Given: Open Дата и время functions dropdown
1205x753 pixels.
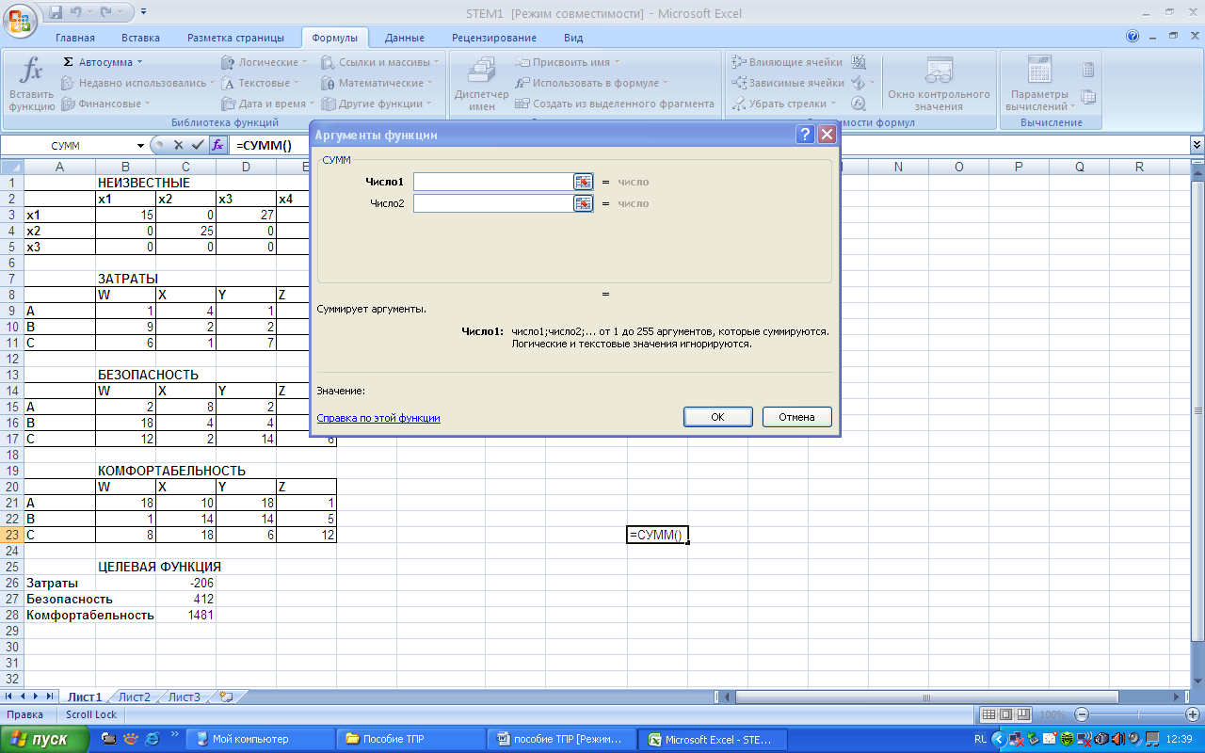Looking at the screenshot, I should (x=267, y=104).
